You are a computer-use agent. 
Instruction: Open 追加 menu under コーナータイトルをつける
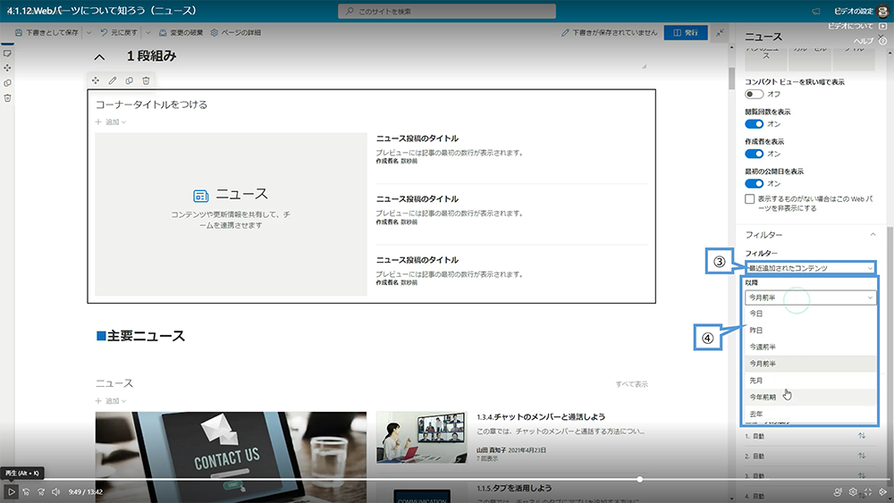coord(111,122)
